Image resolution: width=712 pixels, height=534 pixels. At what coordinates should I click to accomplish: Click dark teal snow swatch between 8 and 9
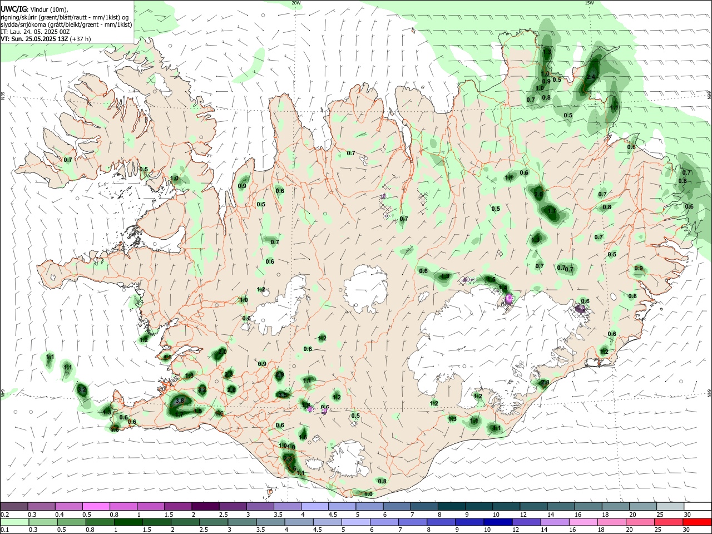pos(452,507)
